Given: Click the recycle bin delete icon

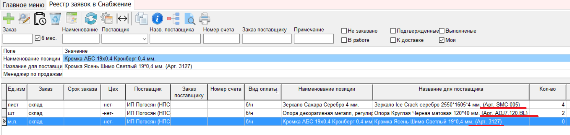Looking at the screenshot, I should pos(55,18).
